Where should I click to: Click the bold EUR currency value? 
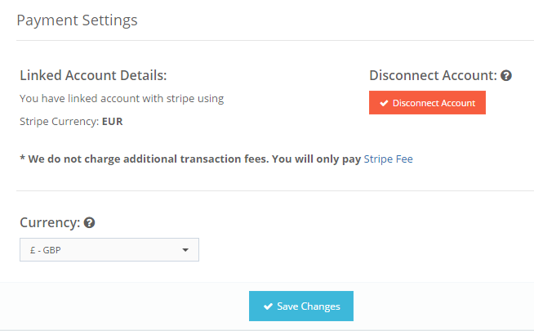[x=113, y=122]
